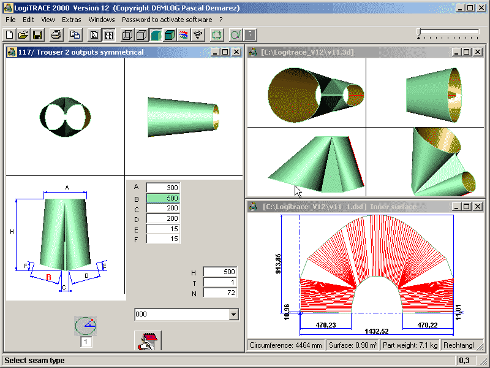Click the D dimension input field
The image size is (490, 368).
coord(163,218)
